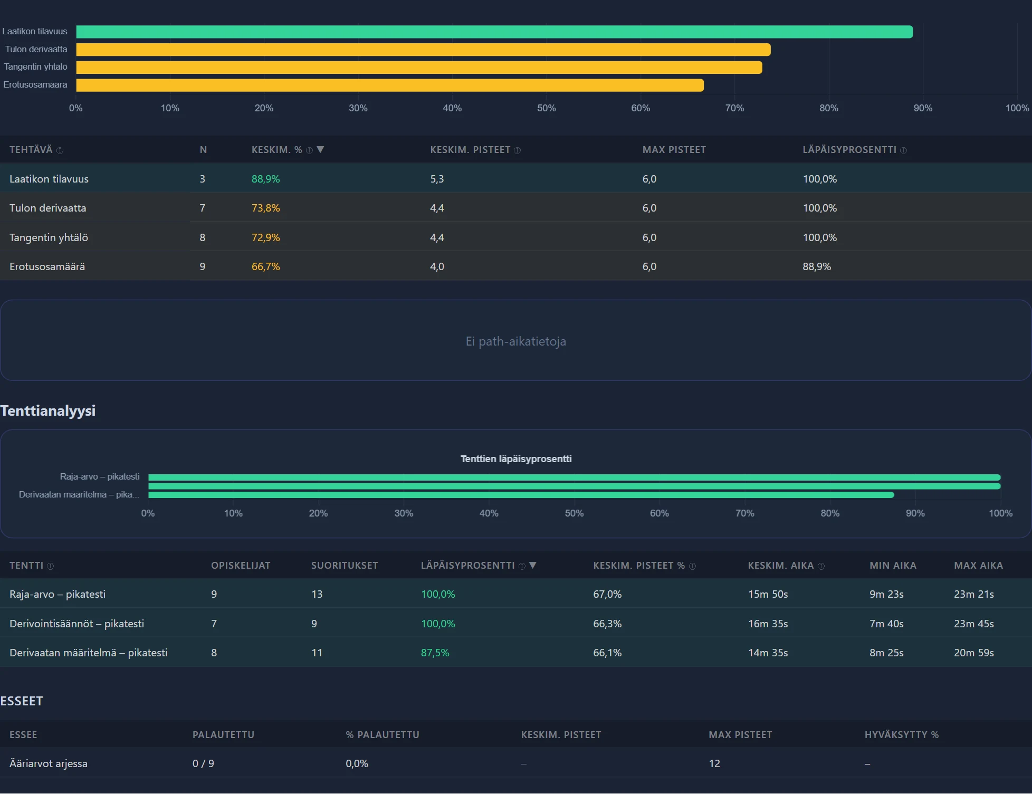
Task: Click the Ei path-aikatietoja empty panel message
Action: (x=515, y=341)
